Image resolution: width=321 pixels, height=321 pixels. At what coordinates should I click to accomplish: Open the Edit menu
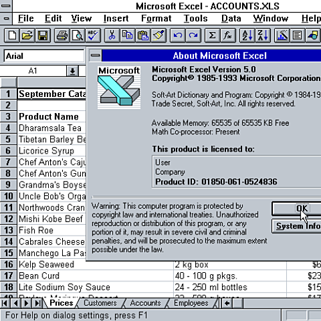tap(53, 19)
